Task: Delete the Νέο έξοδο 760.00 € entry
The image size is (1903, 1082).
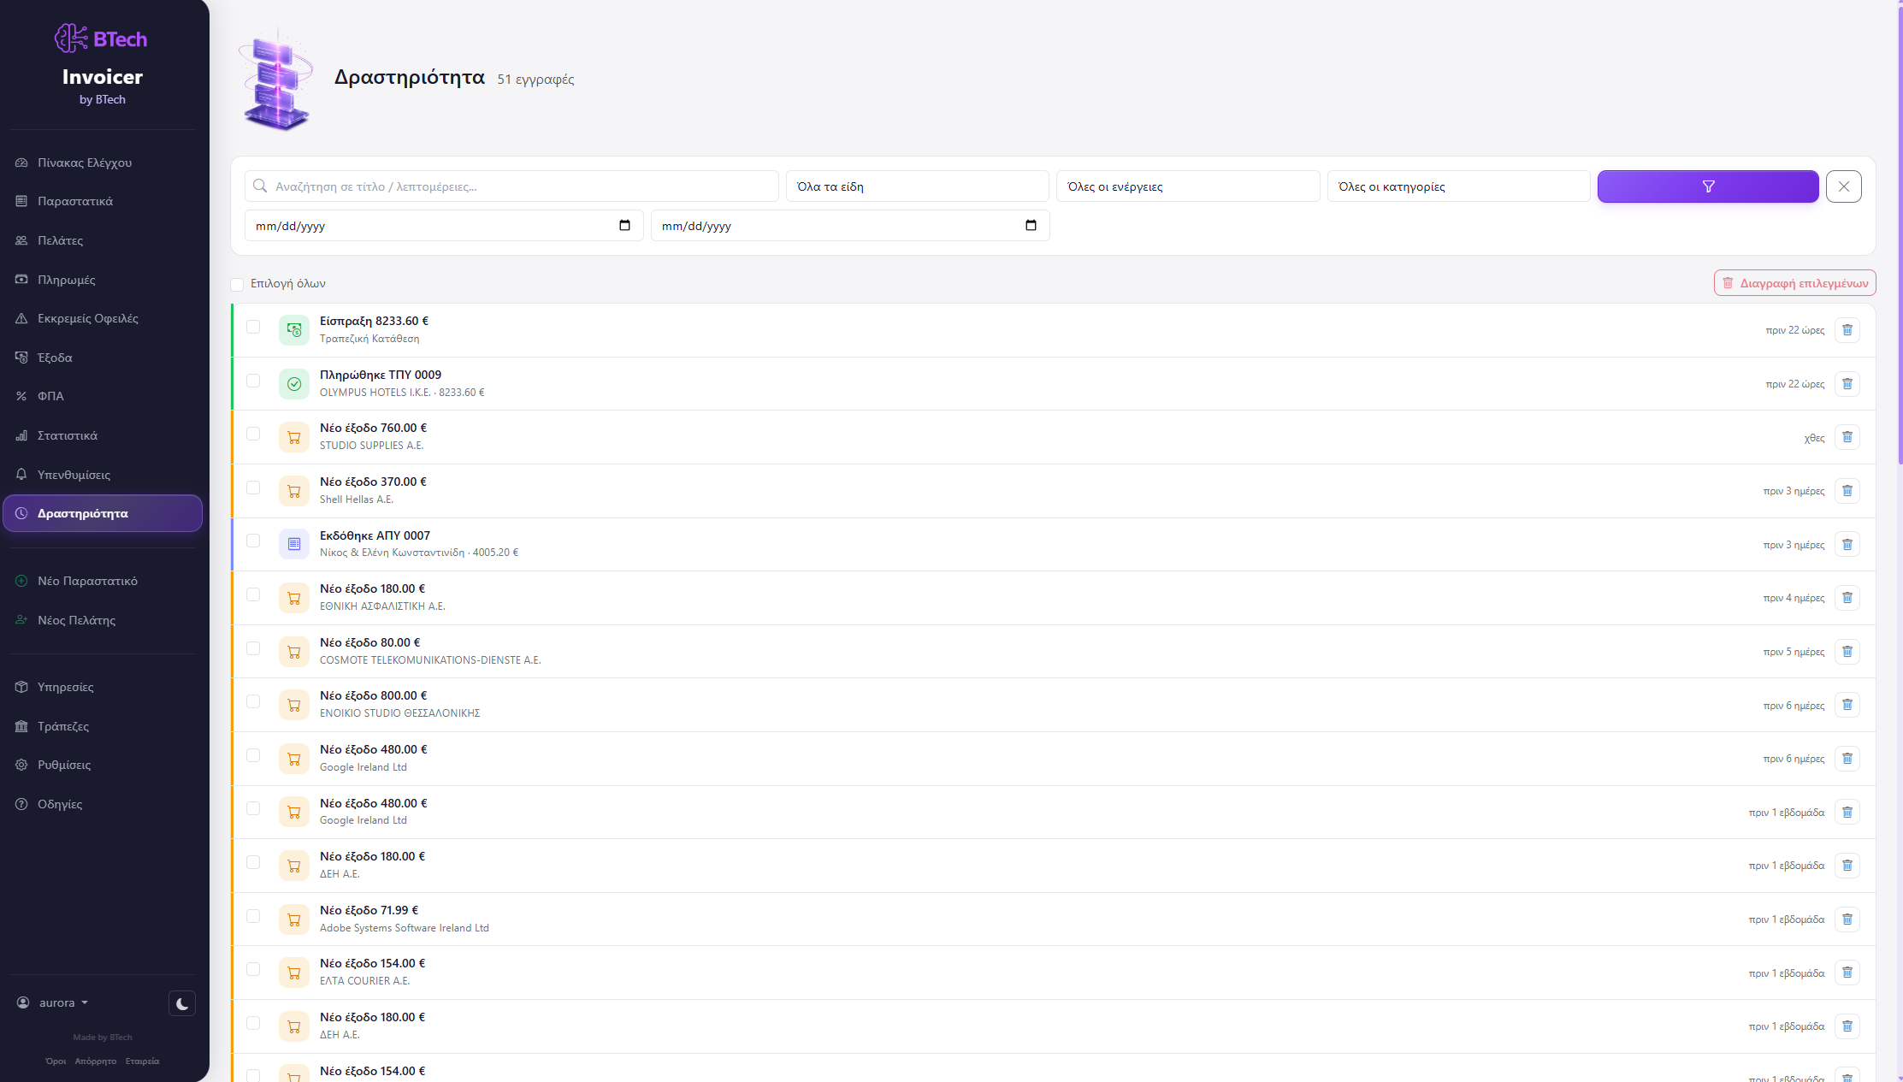Action: coord(1847,437)
